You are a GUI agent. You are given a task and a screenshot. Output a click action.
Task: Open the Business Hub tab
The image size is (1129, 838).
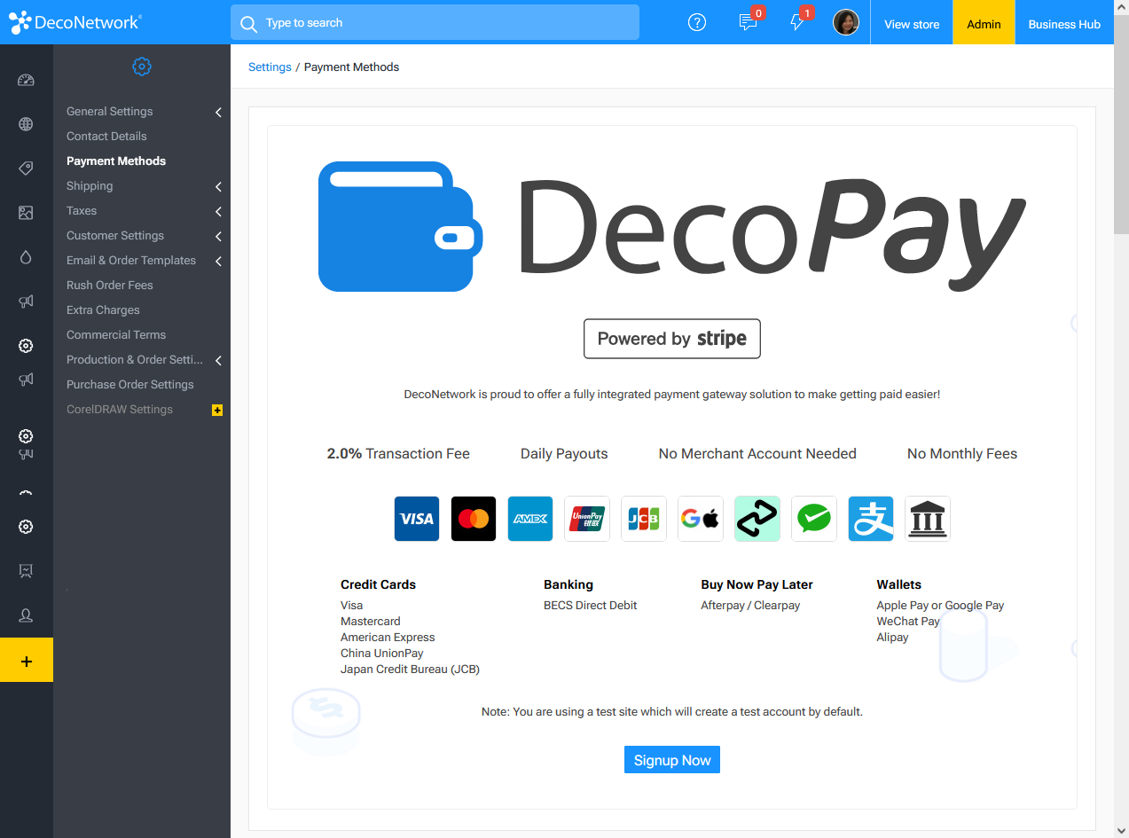[x=1064, y=23]
